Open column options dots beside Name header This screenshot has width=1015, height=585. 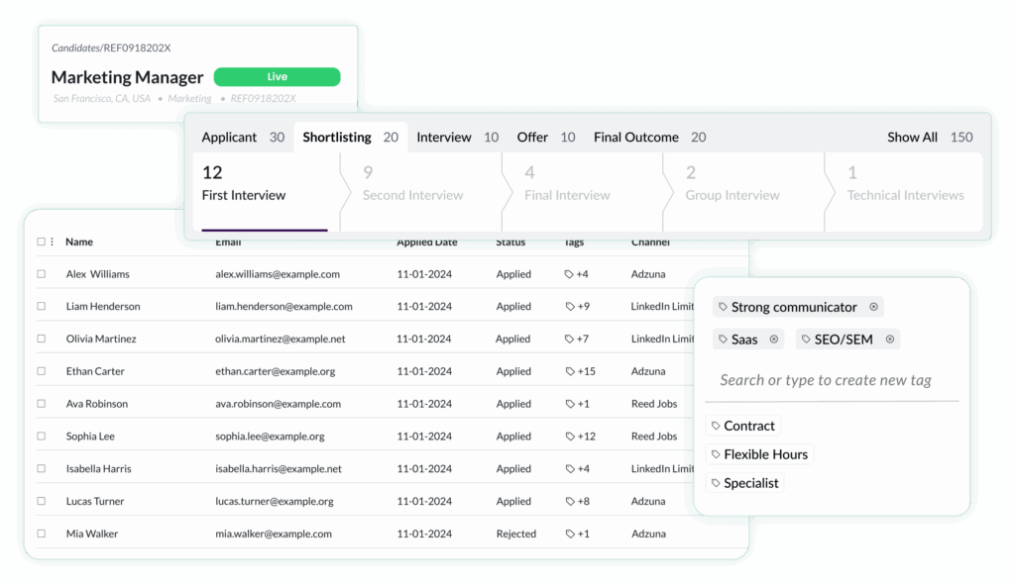[53, 242]
